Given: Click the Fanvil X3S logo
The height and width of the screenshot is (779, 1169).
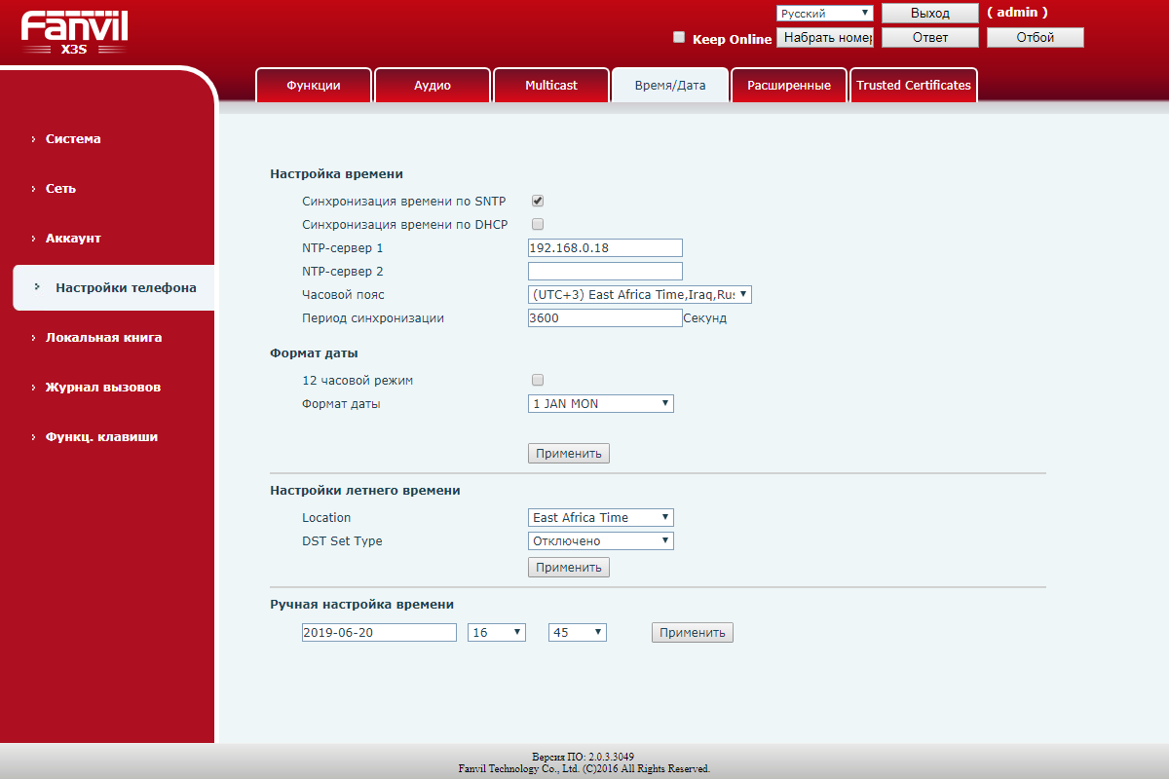Looking at the screenshot, I should pos(74,32).
